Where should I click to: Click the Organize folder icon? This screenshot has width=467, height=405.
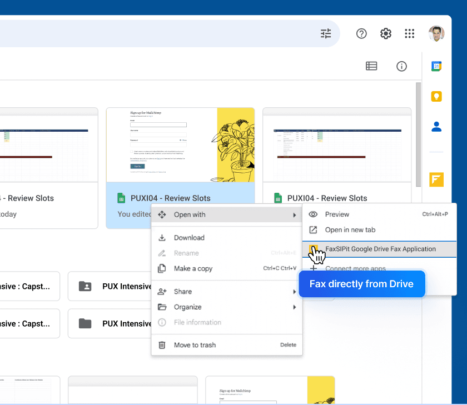162,307
